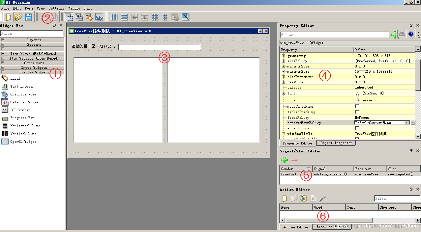Click the root directory line edit in the form
The width and height of the screenshot is (421, 232).
coord(159,47)
